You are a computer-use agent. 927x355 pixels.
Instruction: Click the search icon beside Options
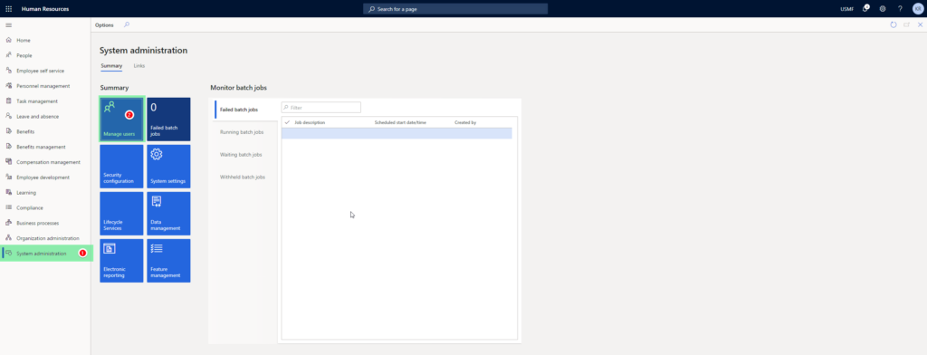pos(127,24)
